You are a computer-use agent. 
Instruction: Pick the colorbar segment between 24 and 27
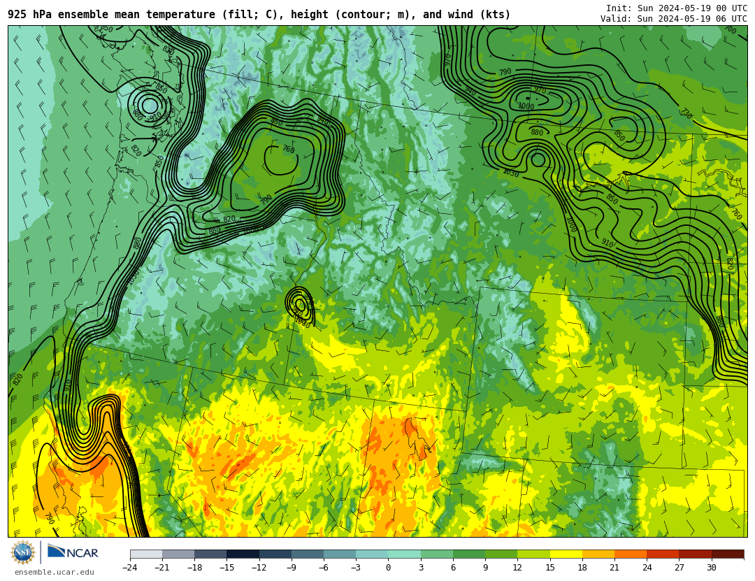tap(663, 554)
